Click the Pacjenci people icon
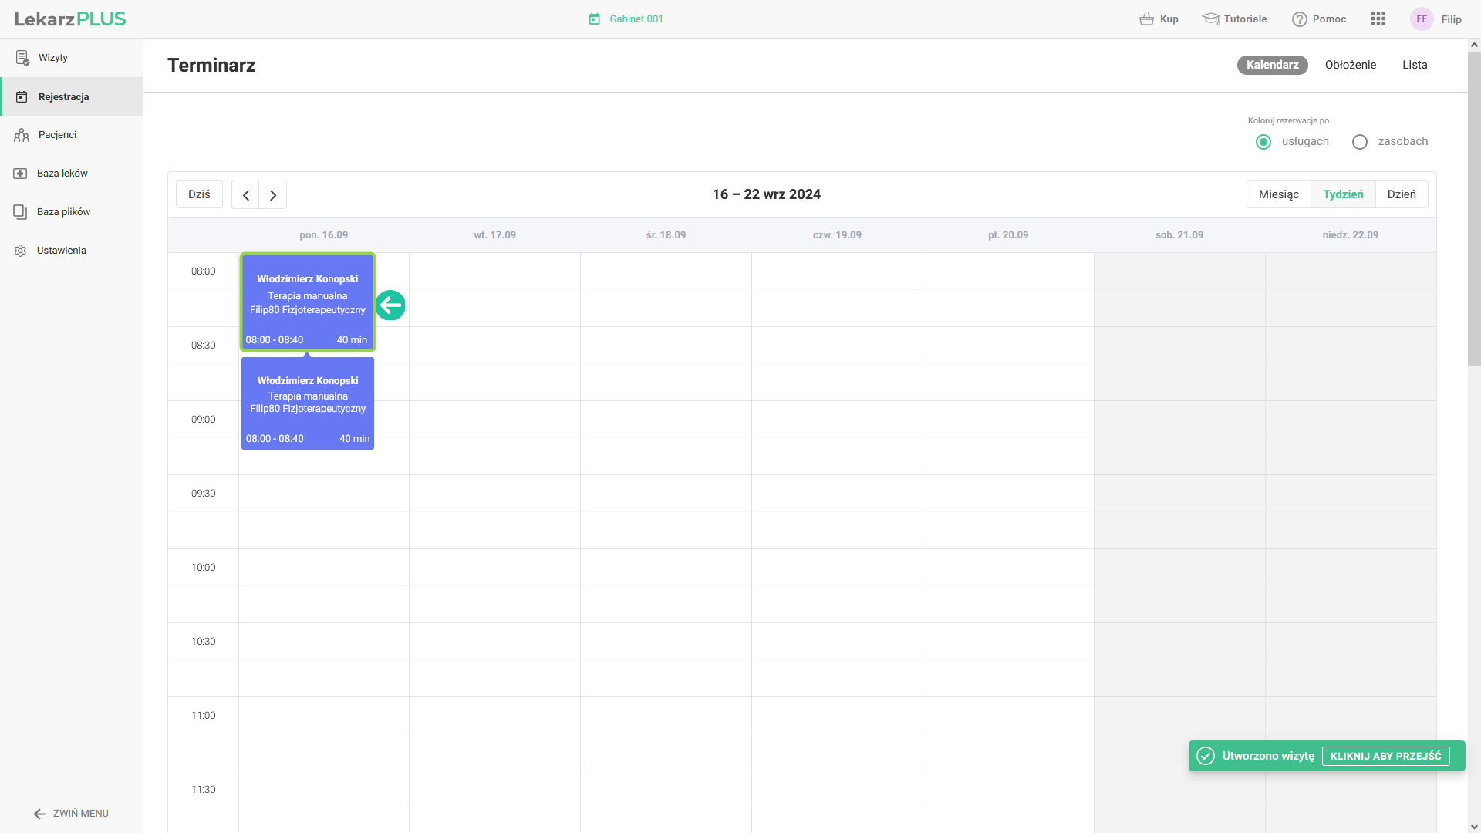1481x833 pixels. tap(22, 135)
